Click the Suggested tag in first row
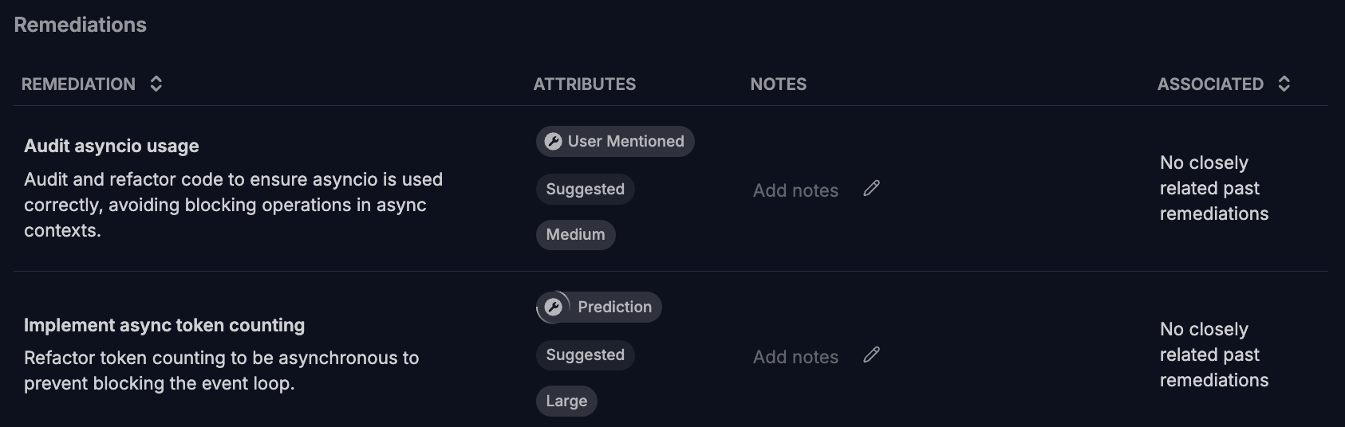This screenshot has height=427, width=1345. coord(585,190)
